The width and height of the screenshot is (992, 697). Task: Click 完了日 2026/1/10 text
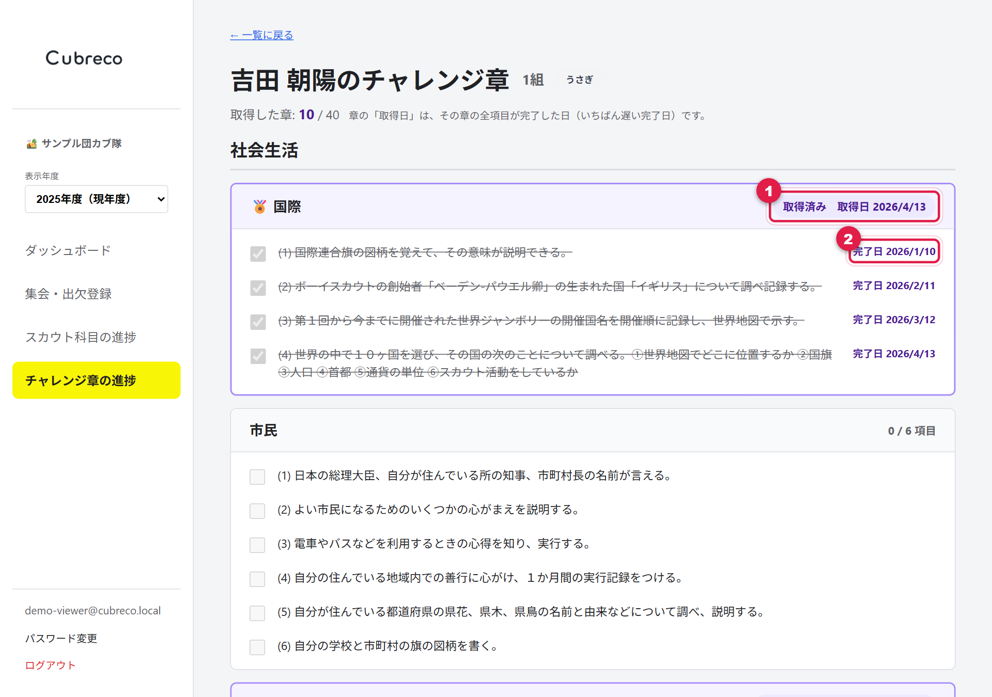pos(894,251)
